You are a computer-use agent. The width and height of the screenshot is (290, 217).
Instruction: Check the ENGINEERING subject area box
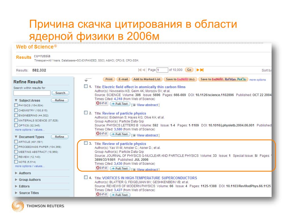point(16,115)
